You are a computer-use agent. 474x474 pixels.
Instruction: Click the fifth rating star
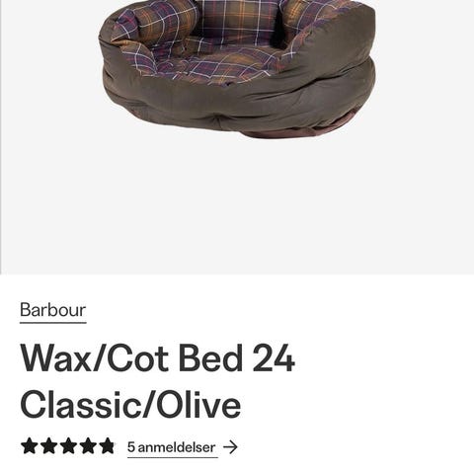(x=107, y=446)
